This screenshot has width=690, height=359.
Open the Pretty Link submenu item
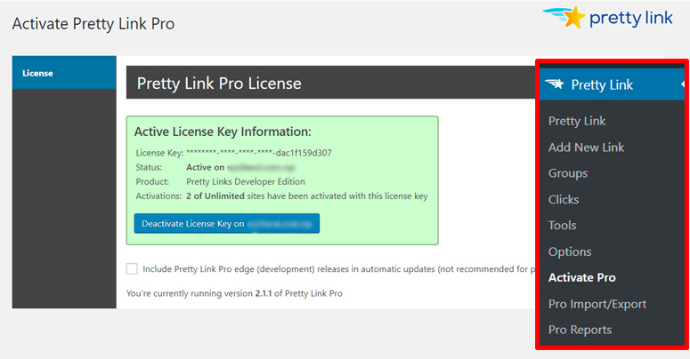click(577, 121)
